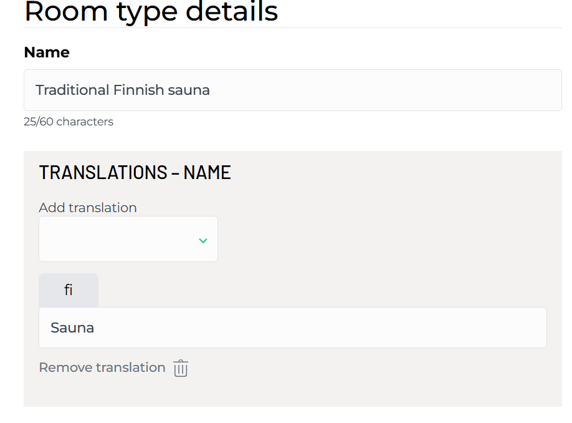Place cursor after "sauna" in the Name field
This screenshot has height=423, width=572.
coord(211,90)
